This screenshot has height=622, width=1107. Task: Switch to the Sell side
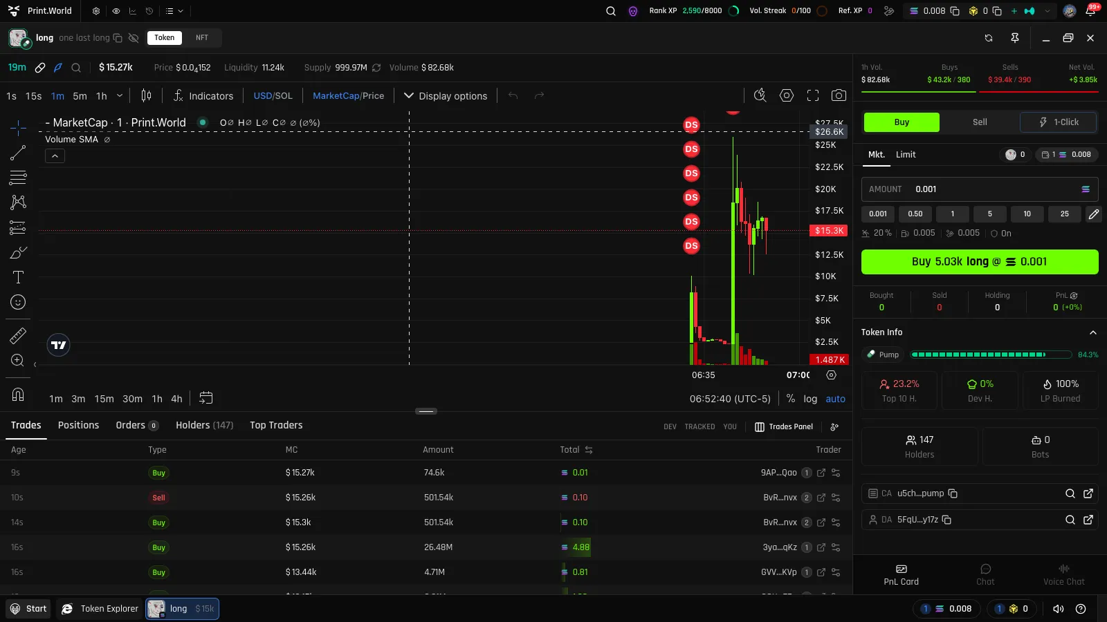(980, 122)
